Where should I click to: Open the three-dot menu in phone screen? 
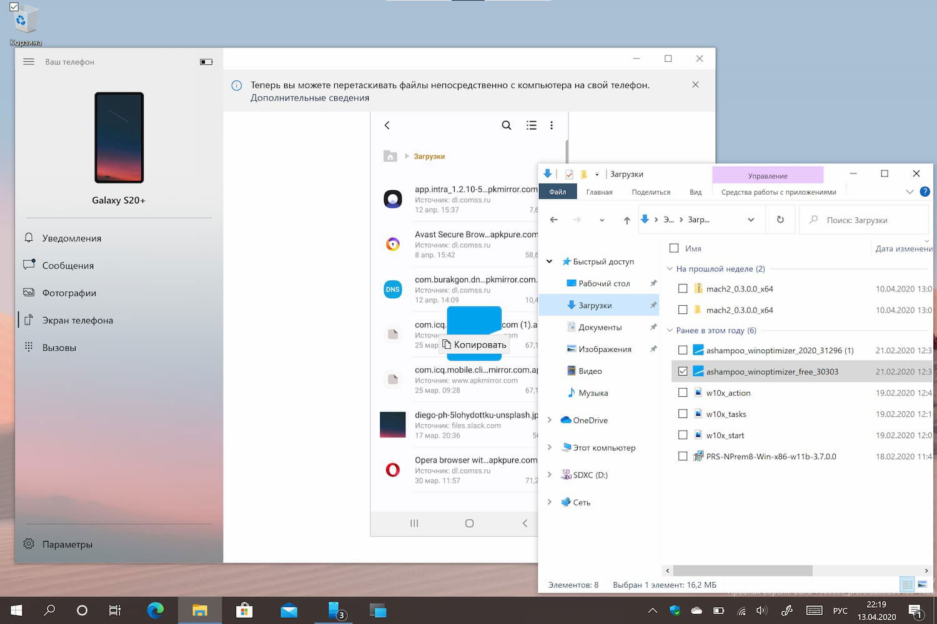pos(552,125)
